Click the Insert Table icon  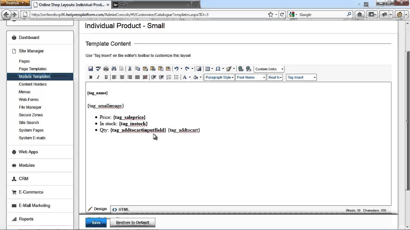tap(208, 69)
